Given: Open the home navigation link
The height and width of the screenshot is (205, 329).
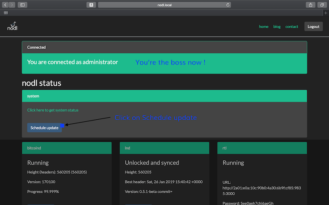Looking at the screenshot, I should pos(264,27).
